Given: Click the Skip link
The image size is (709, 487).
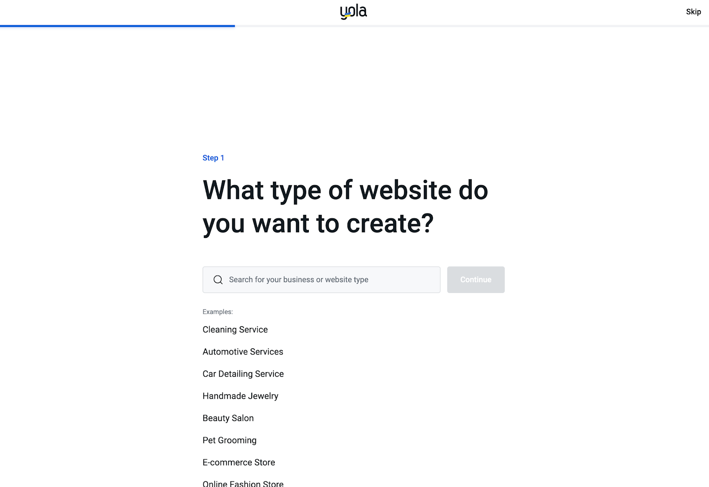Looking at the screenshot, I should tap(693, 12).
